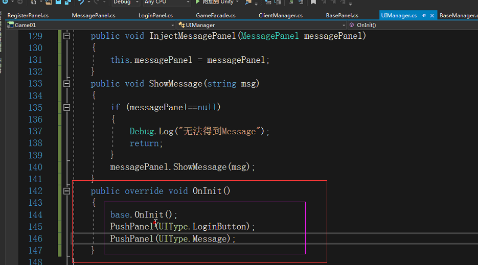Click the OnInit() method cube icon
This screenshot has height=265, width=478.
[x=352, y=25]
